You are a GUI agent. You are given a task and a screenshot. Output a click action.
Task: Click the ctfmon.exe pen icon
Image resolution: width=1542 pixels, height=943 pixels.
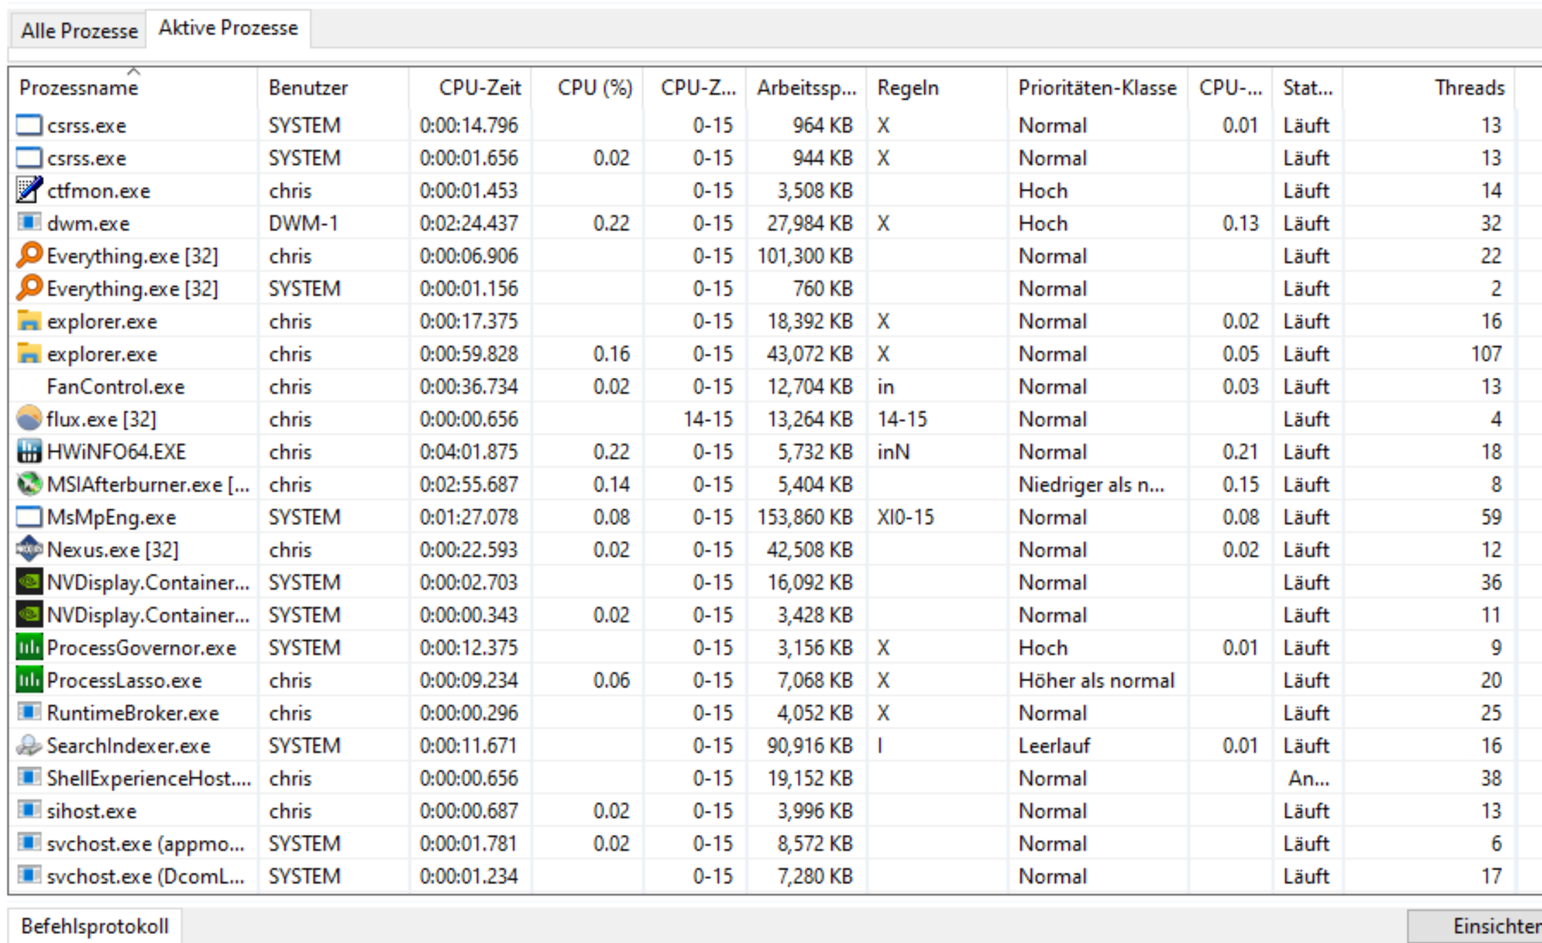(29, 190)
